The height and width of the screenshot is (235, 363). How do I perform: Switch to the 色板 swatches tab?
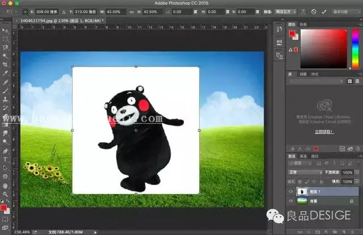[x=303, y=24]
